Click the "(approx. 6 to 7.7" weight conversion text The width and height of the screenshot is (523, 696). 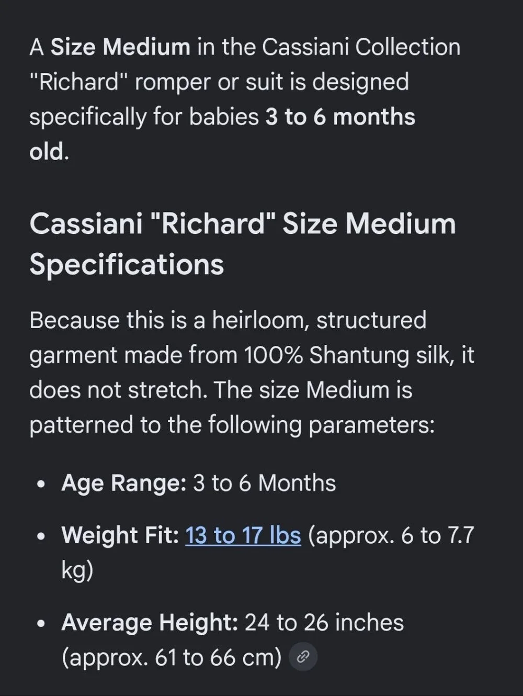[x=391, y=535]
